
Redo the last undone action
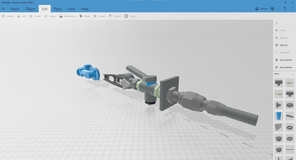coord(292,9)
